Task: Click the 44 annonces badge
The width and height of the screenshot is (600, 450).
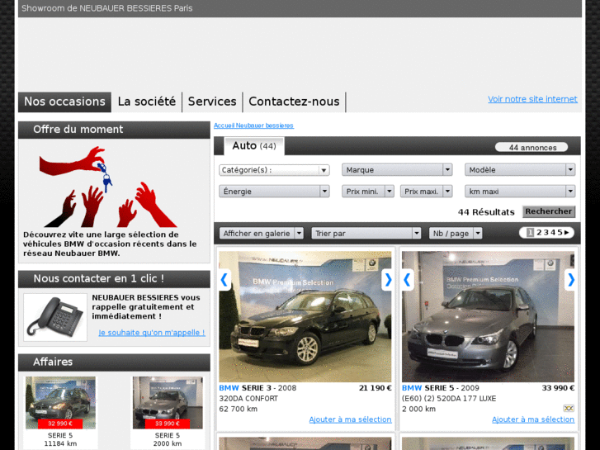Action: [x=531, y=148]
